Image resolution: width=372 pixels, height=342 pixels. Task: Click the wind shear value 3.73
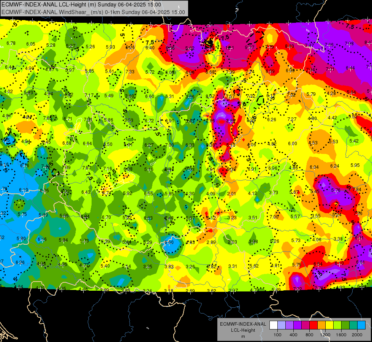pyautogui.click(x=273, y=193)
